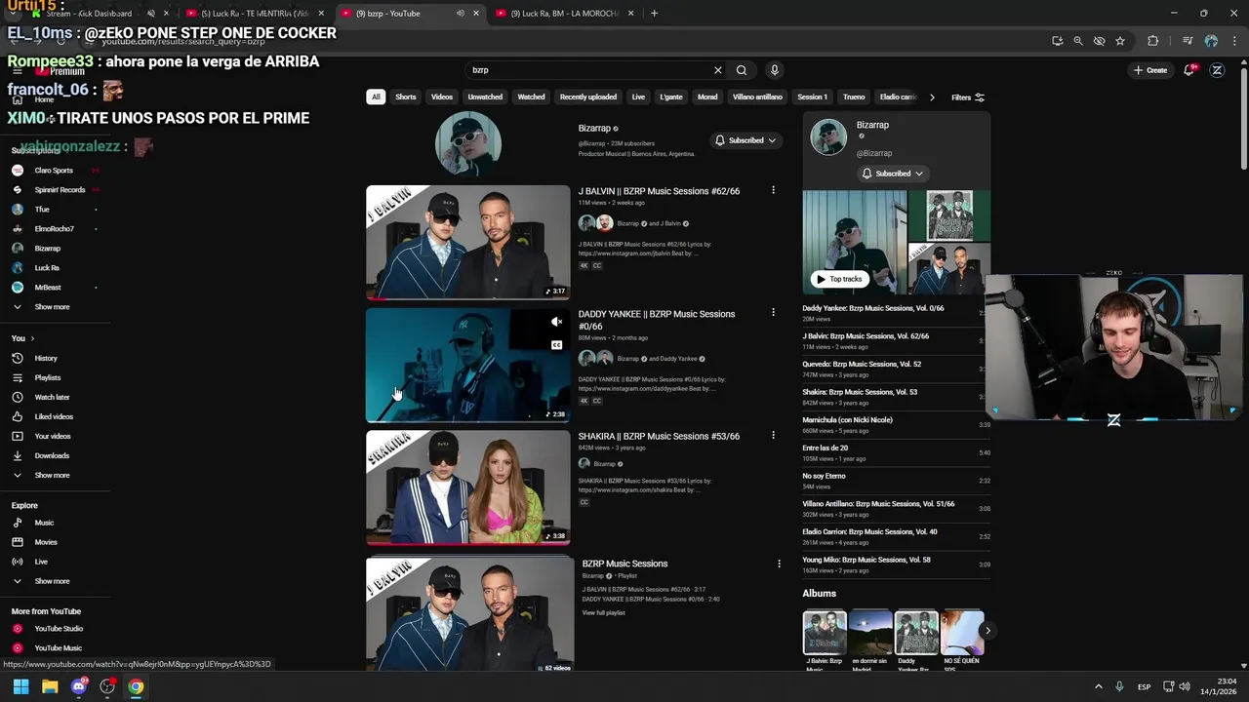Open Quevedo: Bzrp Music Sessions, Vol. 52
The height and width of the screenshot is (702, 1249).
862,364
